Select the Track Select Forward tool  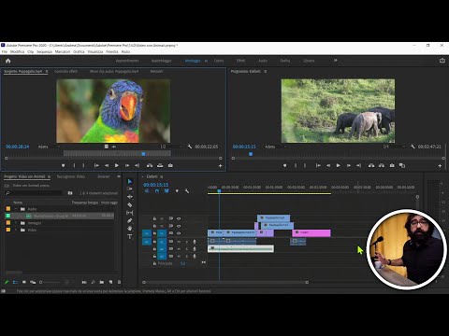[x=130, y=189]
